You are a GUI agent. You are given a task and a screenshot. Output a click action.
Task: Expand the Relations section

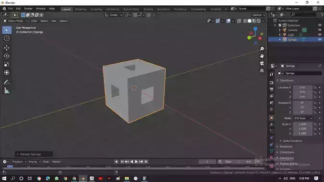pos(286,147)
